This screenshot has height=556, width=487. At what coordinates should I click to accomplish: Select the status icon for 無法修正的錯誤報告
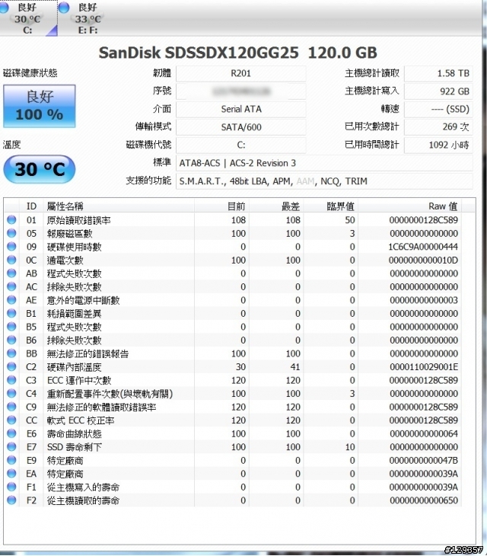pos(11,353)
